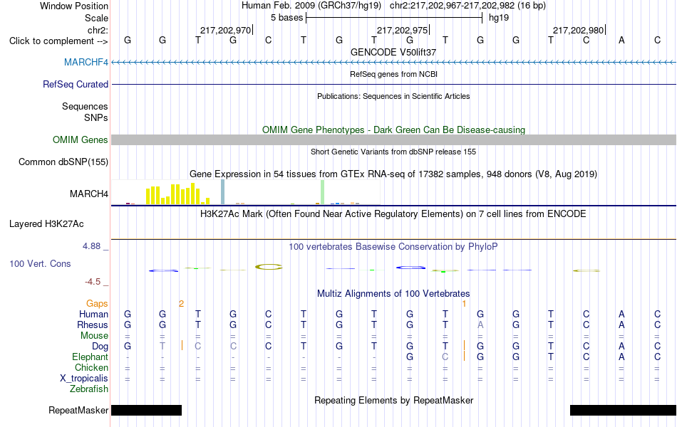The image size is (677, 427).
Task: Click position marker 217,202,980
Action: click(x=579, y=30)
